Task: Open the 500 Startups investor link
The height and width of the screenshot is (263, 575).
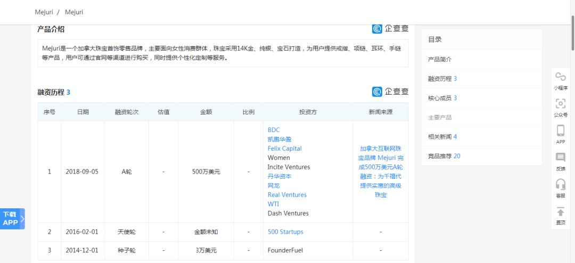Action: (285, 232)
